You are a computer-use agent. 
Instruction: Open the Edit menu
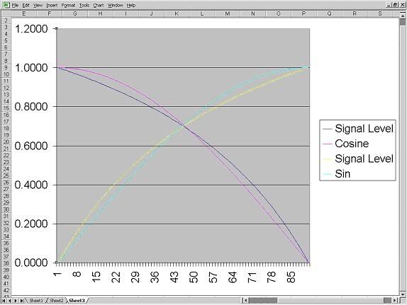pyautogui.click(x=26, y=5)
